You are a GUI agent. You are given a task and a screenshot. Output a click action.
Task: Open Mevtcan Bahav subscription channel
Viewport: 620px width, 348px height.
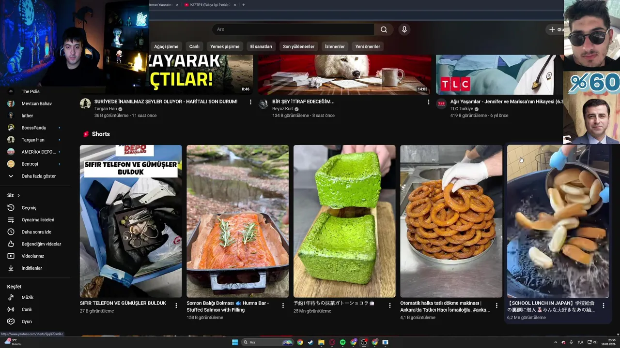click(x=36, y=104)
